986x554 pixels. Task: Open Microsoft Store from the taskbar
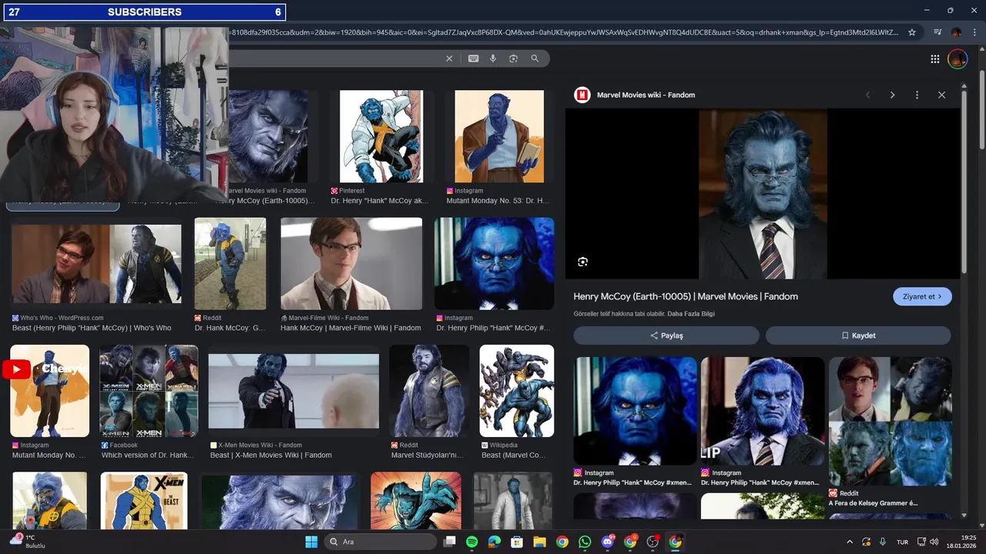click(518, 542)
